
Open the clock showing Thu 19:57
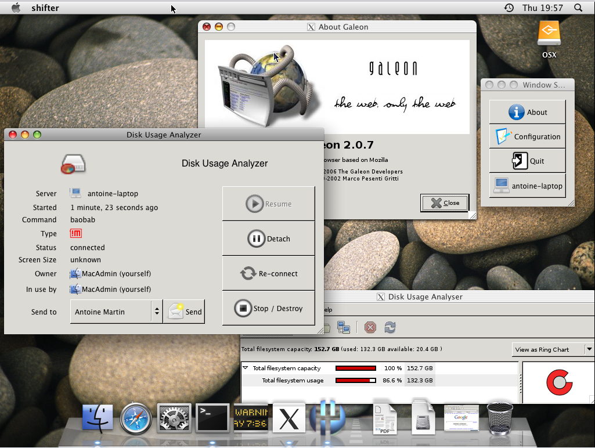click(x=543, y=8)
